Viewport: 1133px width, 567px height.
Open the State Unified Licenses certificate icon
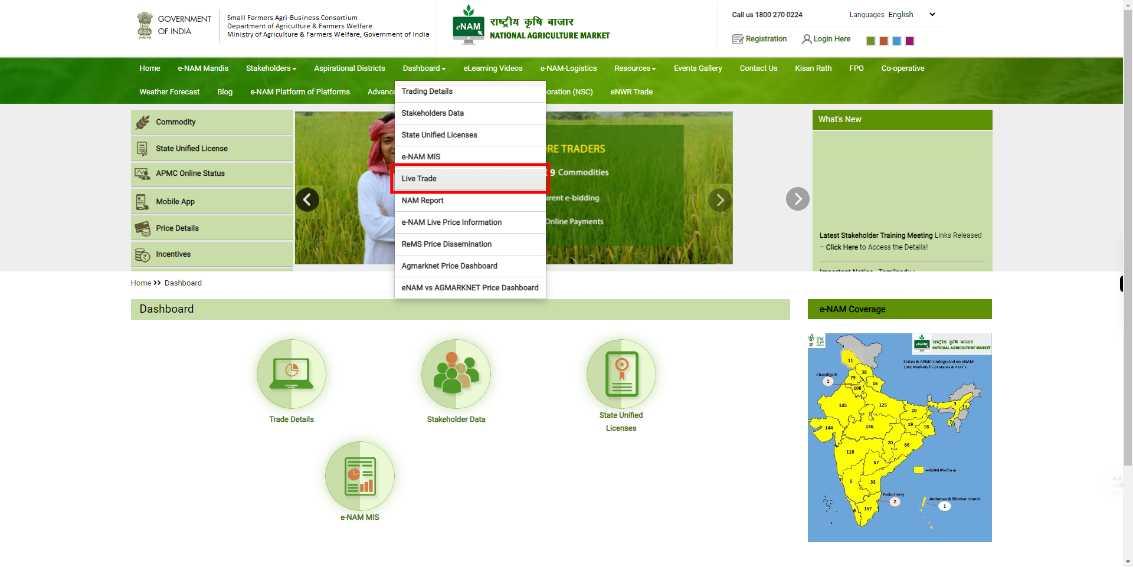(621, 374)
